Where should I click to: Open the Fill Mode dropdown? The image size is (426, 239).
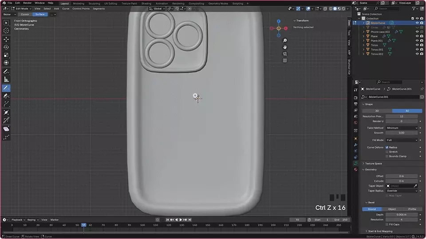(x=402, y=140)
